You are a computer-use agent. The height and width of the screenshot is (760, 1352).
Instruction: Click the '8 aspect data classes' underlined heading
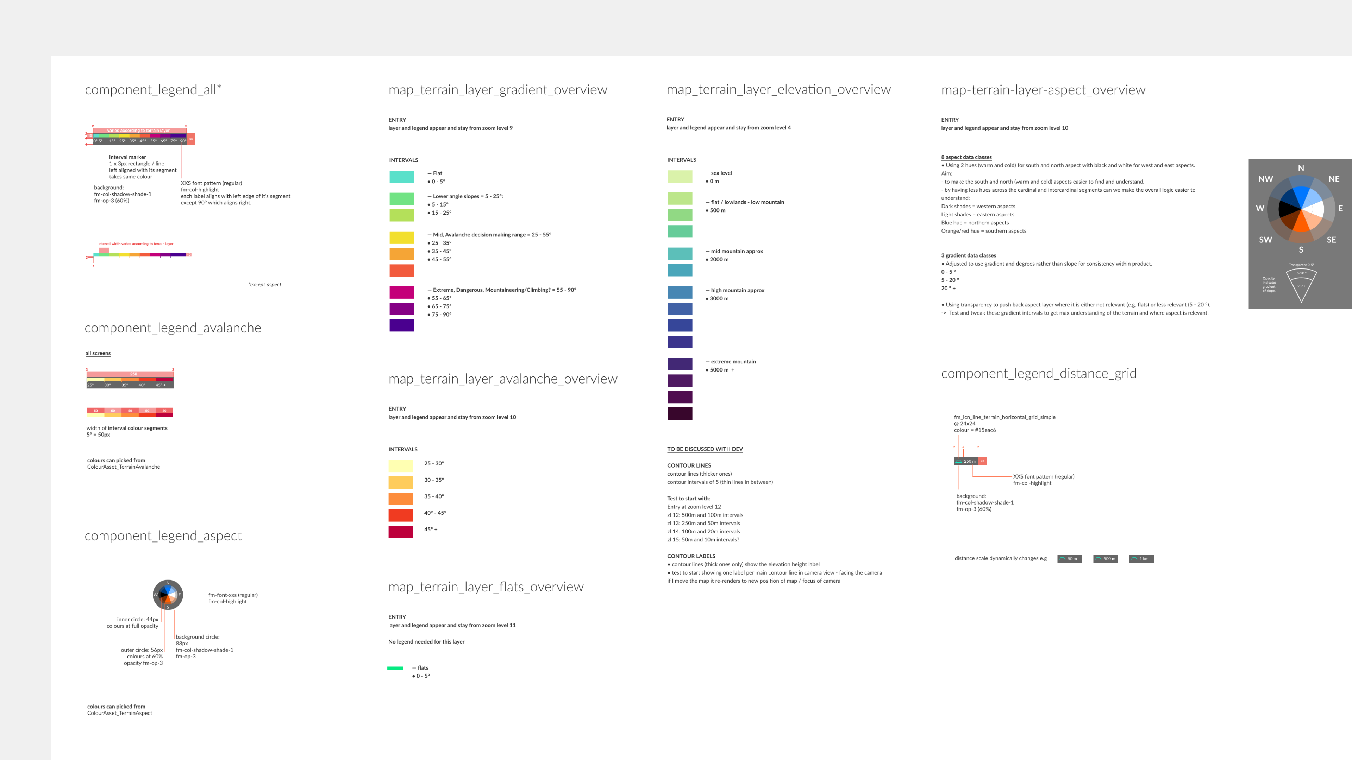(966, 157)
